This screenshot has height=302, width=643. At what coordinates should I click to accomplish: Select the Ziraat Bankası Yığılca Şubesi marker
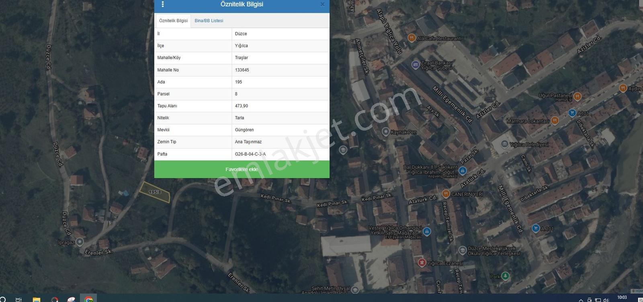click(x=416, y=65)
